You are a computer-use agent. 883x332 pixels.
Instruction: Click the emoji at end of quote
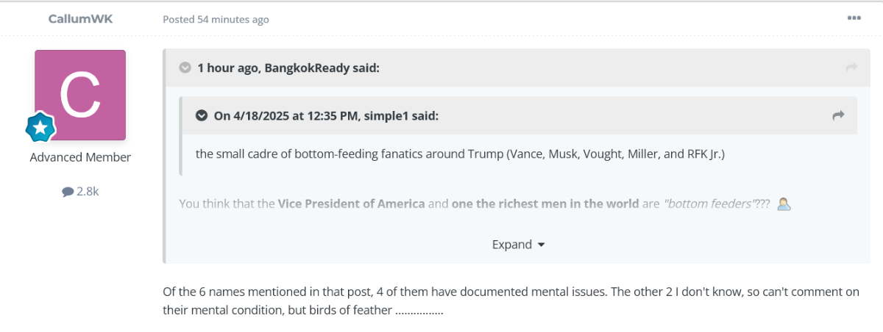click(784, 203)
